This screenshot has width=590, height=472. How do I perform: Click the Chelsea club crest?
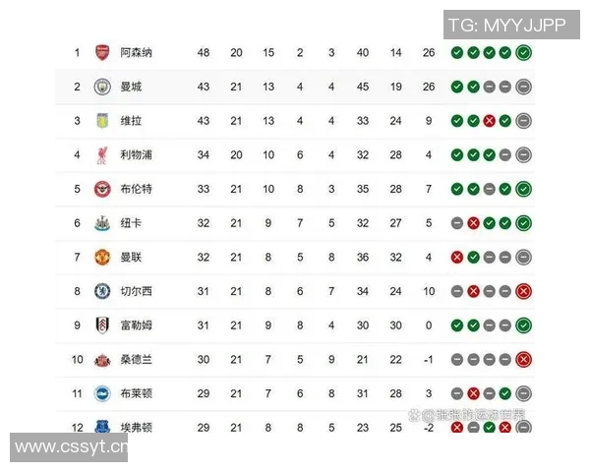pyautogui.click(x=102, y=291)
